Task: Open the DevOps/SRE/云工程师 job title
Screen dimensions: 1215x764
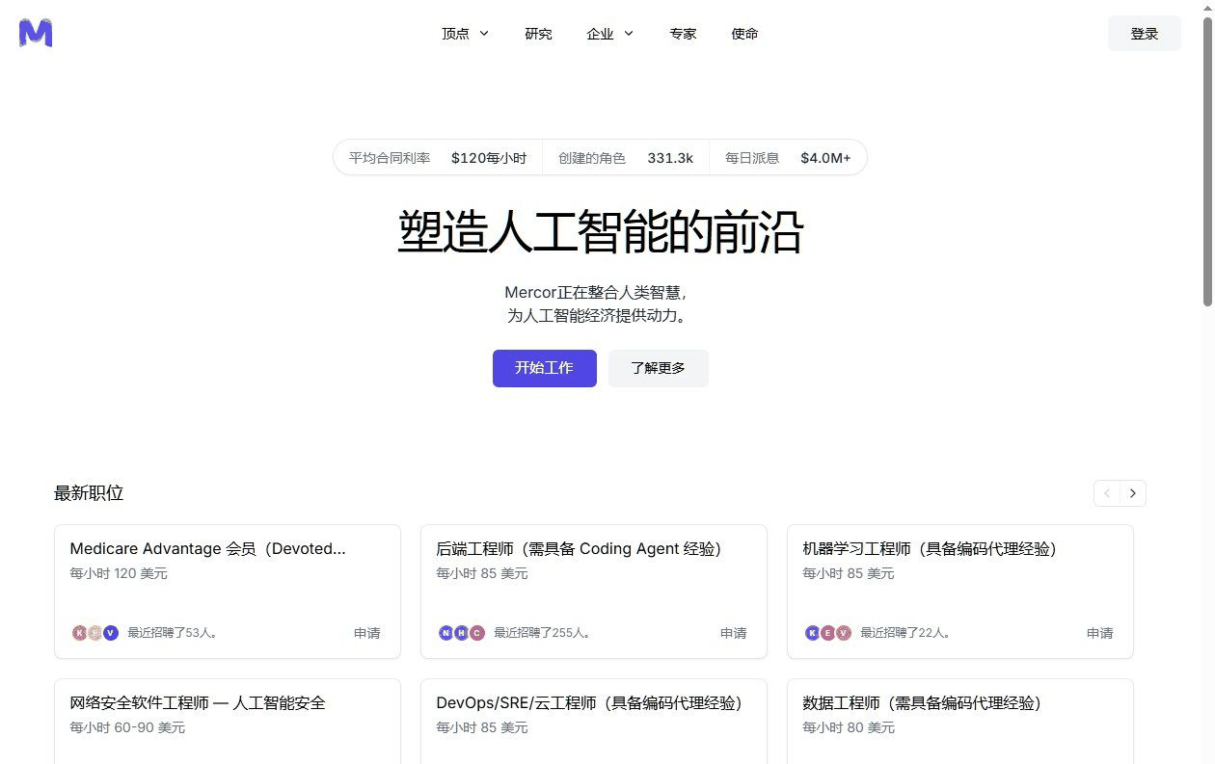Action: (589, 703)
